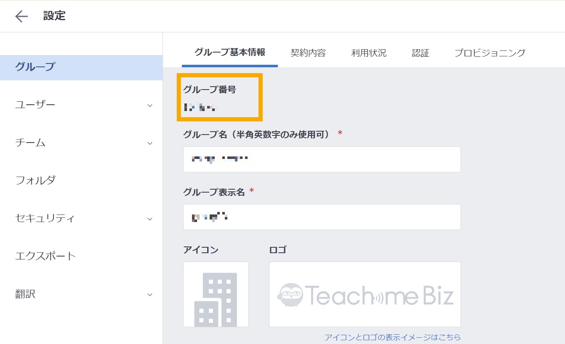Expand the チーム chevron in sidebar
Screen dimensions: 565x344
point(150,143)
